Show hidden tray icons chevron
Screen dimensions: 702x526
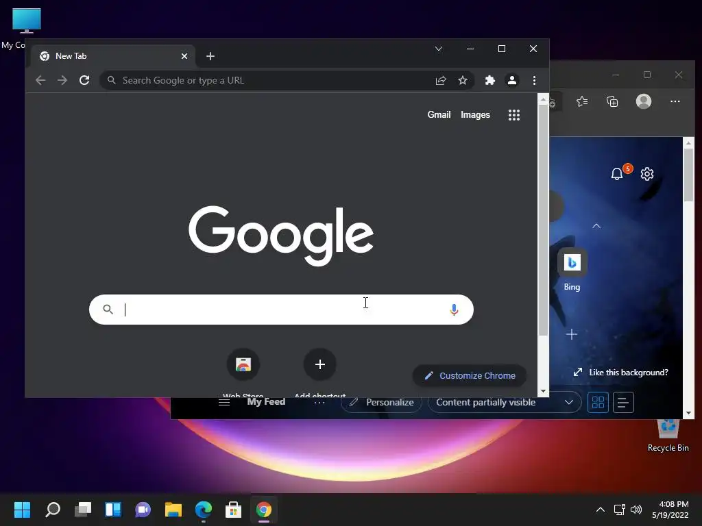click(x=601, y=510)
